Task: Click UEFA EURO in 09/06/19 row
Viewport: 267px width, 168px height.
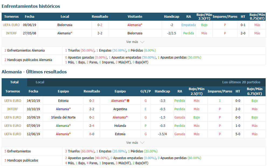Action: pos(11,25)
